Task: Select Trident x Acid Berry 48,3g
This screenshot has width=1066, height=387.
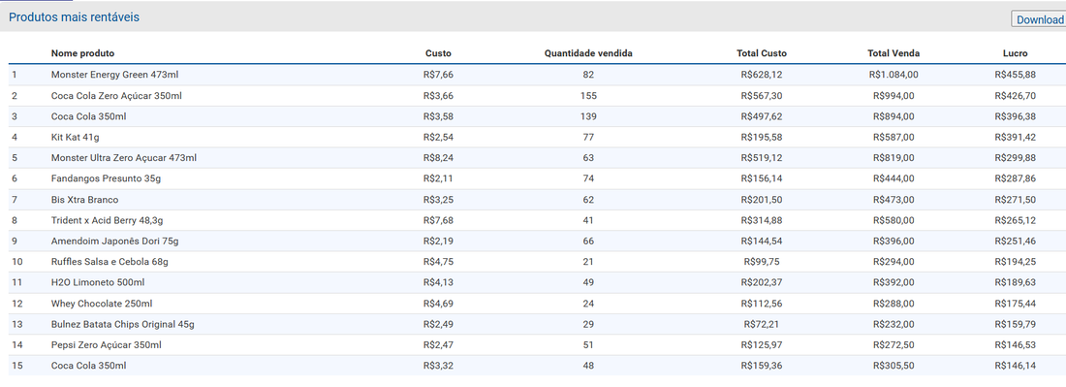Action: pos(107,220)
